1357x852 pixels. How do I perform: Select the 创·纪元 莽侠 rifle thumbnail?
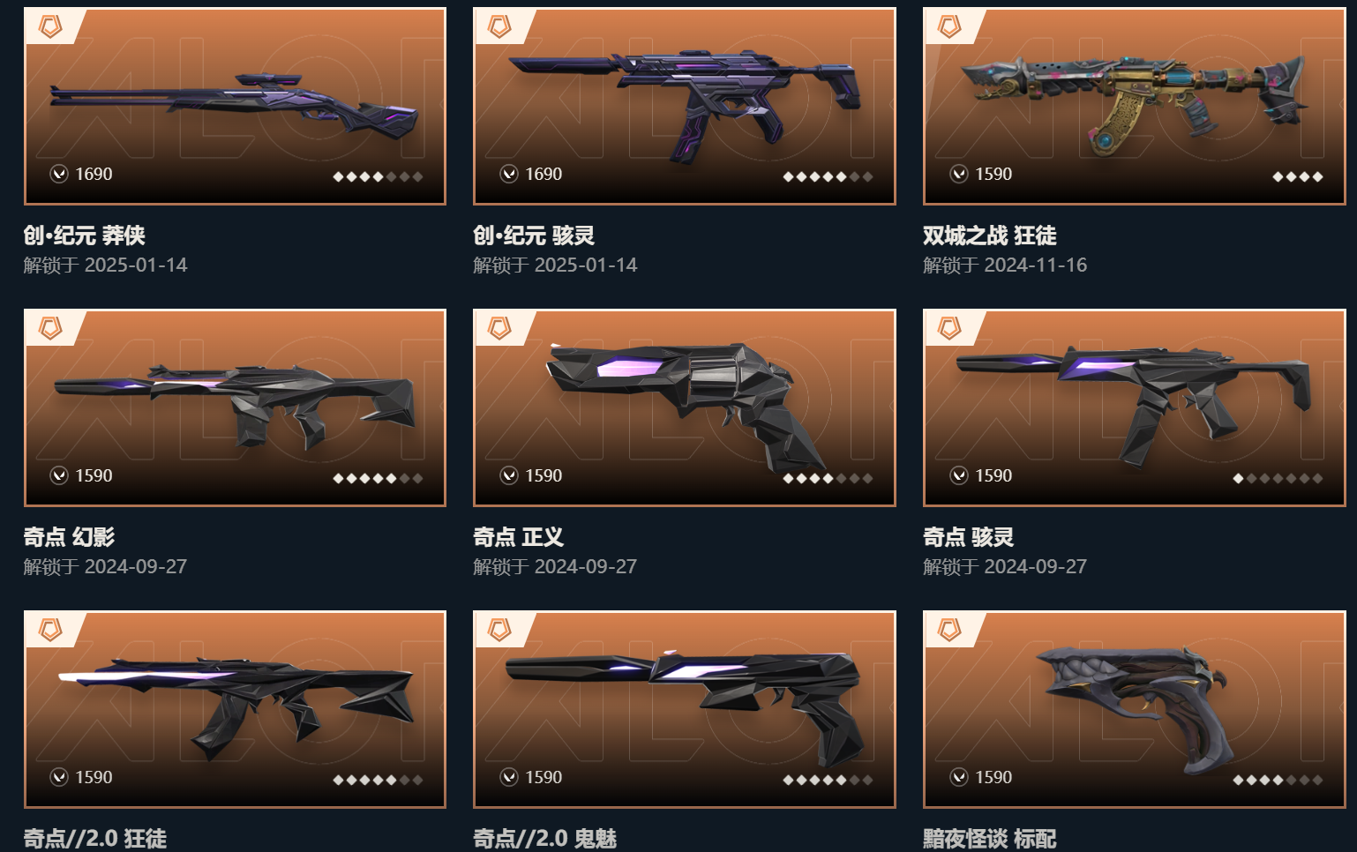pos(235,107)
